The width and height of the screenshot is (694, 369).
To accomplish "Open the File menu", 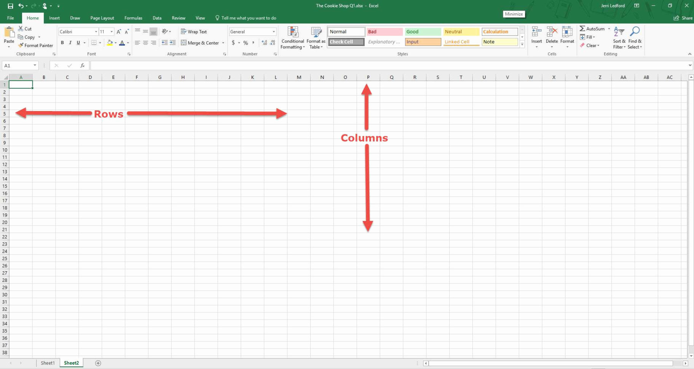I will 11,18.
